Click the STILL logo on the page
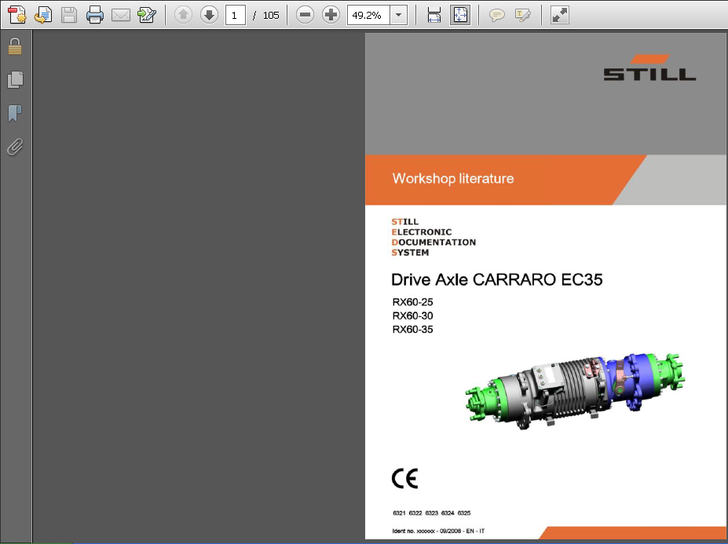This screenshot has height=544, width=728. (649, 68)
